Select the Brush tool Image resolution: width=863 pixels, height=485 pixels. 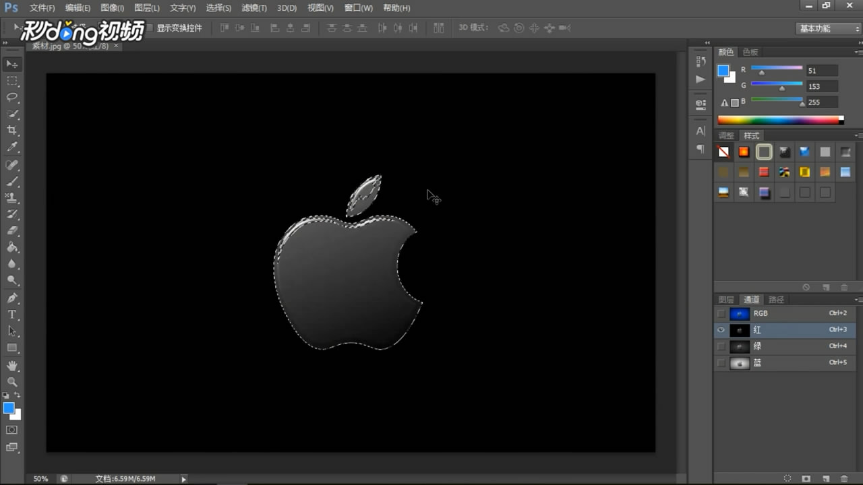coord(12,181)
